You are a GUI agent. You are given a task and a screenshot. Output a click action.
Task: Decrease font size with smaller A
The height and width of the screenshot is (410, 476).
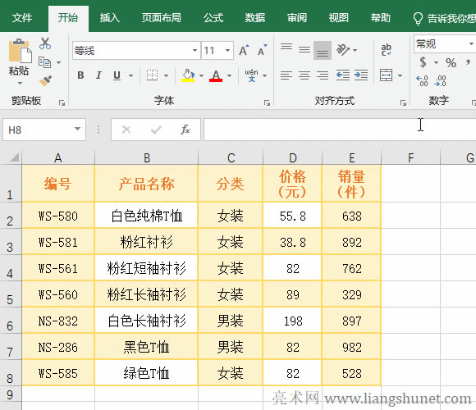click(263, 50)
